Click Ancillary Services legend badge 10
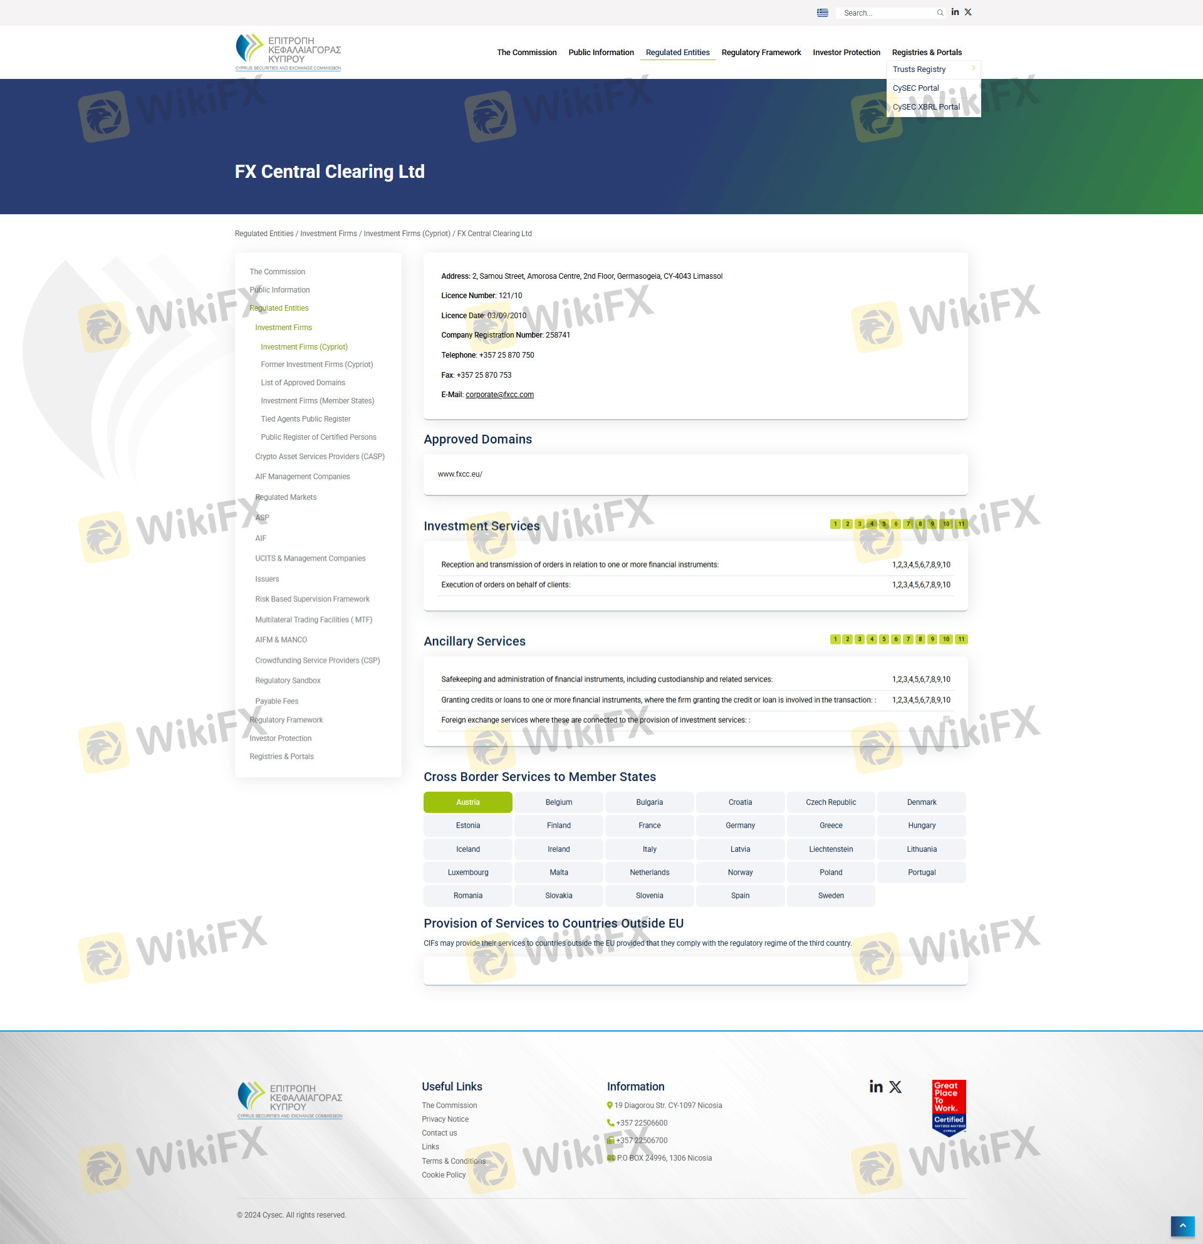Viewport: 1203px width, 1244px height. (946, 639)
